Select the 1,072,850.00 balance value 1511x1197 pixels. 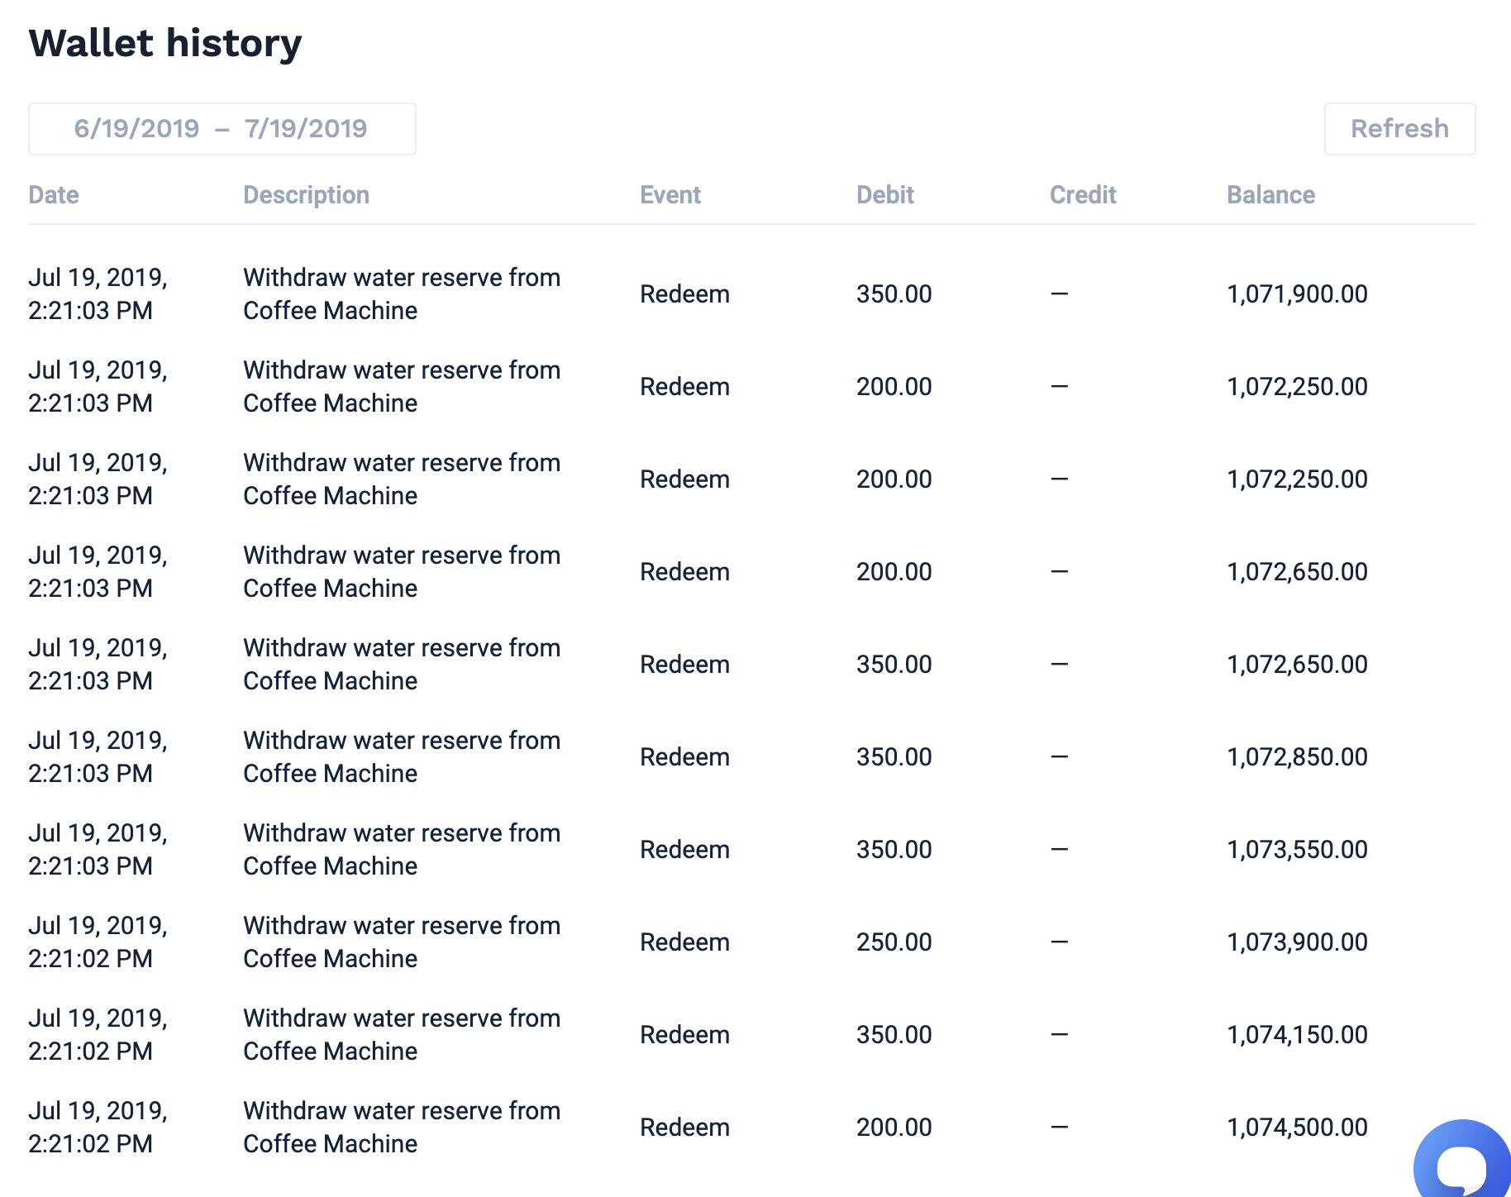[x=1297, y=757]
